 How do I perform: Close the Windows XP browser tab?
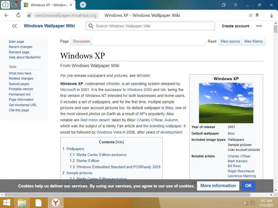click(x=71, y=5)
